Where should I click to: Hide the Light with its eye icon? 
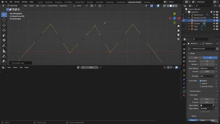coord(214,29)
